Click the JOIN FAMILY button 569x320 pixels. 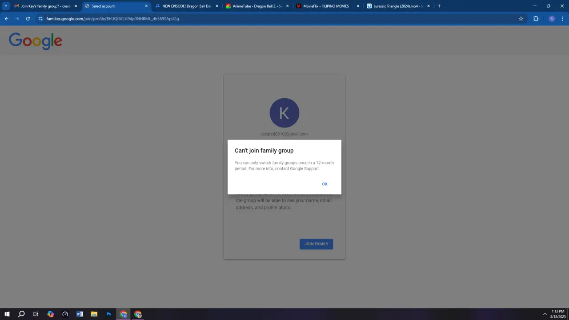[316, 244]
